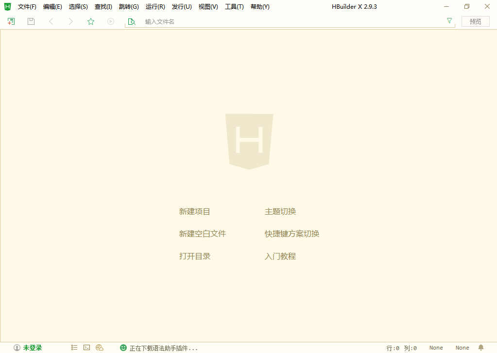
Task: Click the second None entry beside the bell
Action: point(463,348)
